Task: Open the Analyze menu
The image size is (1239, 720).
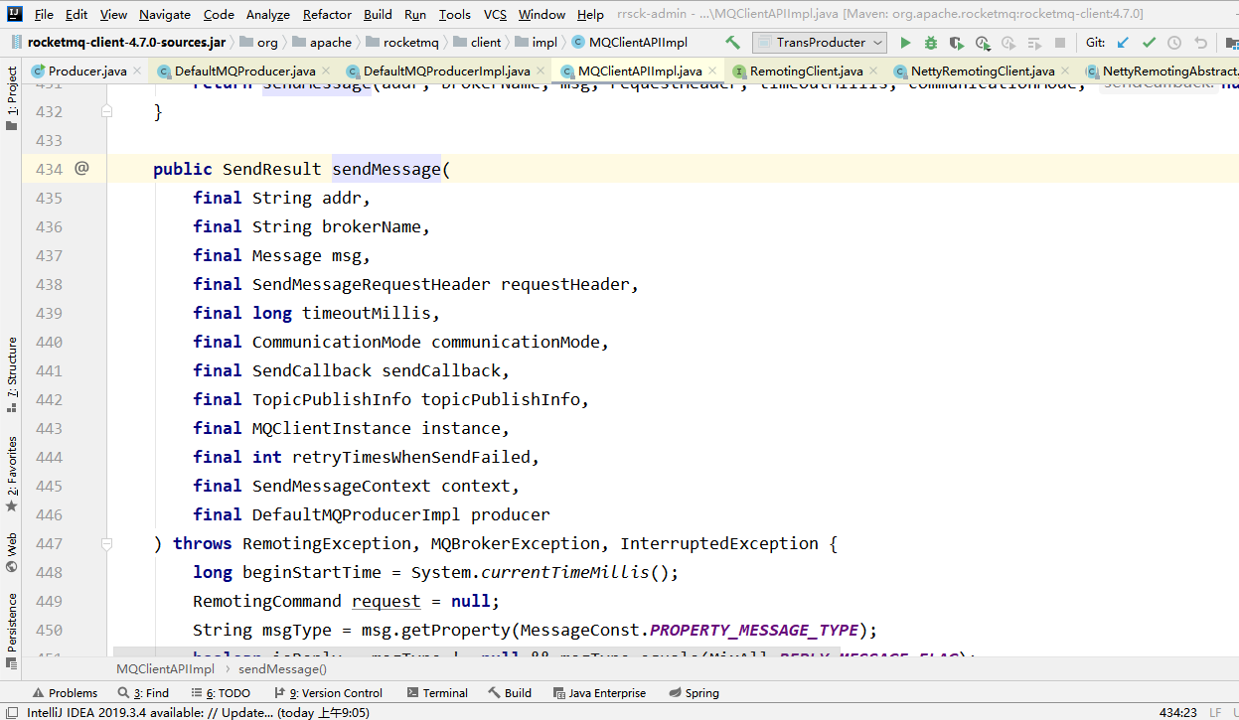Action: 267,14
